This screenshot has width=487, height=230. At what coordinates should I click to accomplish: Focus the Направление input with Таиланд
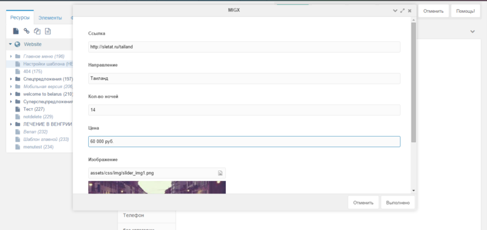coord(244,79)
